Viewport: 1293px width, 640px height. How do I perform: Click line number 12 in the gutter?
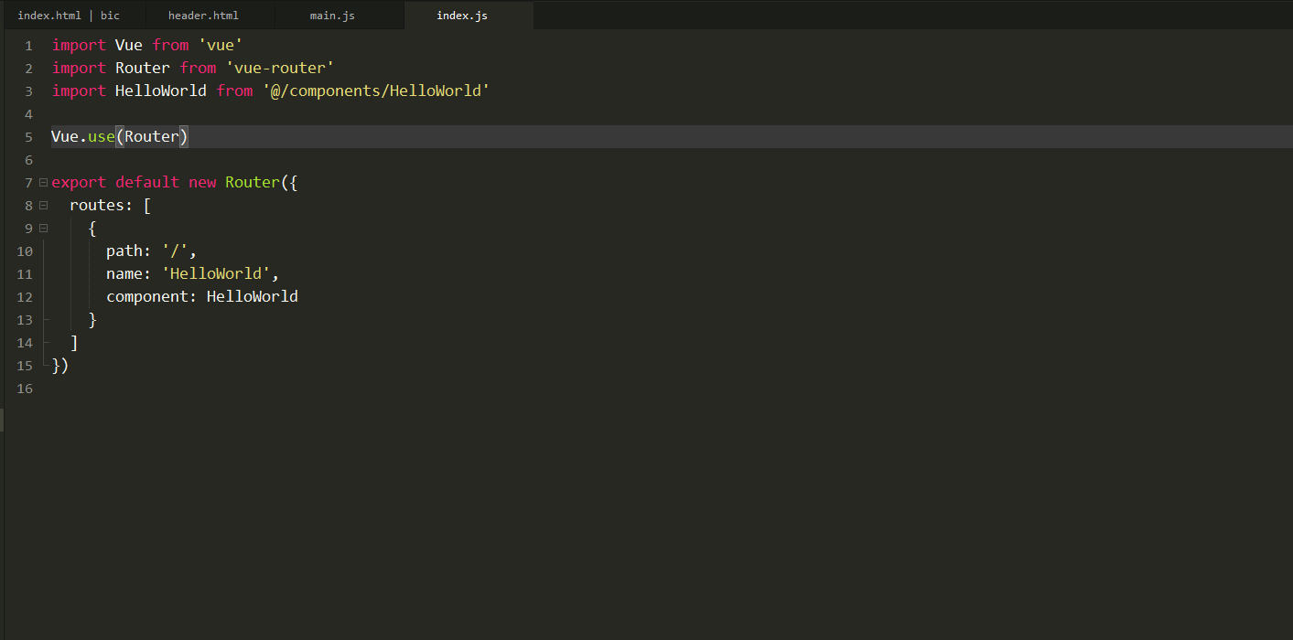pyautogui.click(x=24, y=297)
